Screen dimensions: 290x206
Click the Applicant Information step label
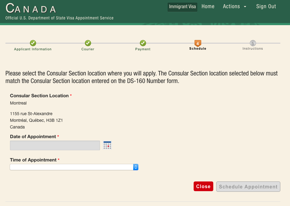pyautogui.click(x=33, y=49)
